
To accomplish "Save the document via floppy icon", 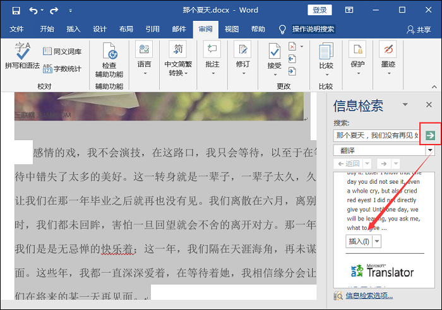I will [16, 11].
